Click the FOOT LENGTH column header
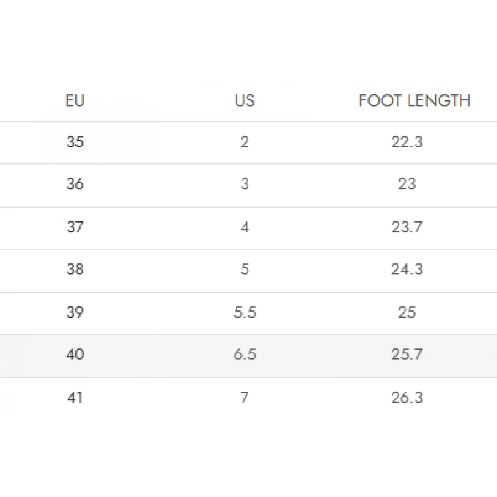Viewport: 497px width, 497px height. 414,101
